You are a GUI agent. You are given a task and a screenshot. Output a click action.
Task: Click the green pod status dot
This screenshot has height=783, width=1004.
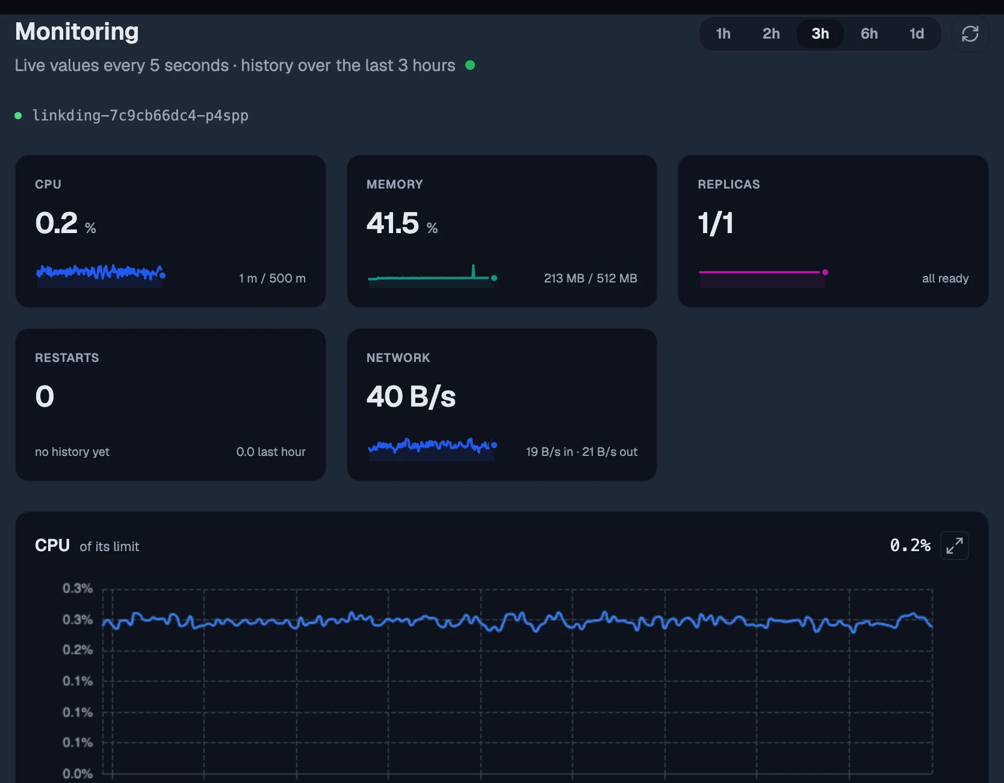pyautogui.click(x=18, y=116)
